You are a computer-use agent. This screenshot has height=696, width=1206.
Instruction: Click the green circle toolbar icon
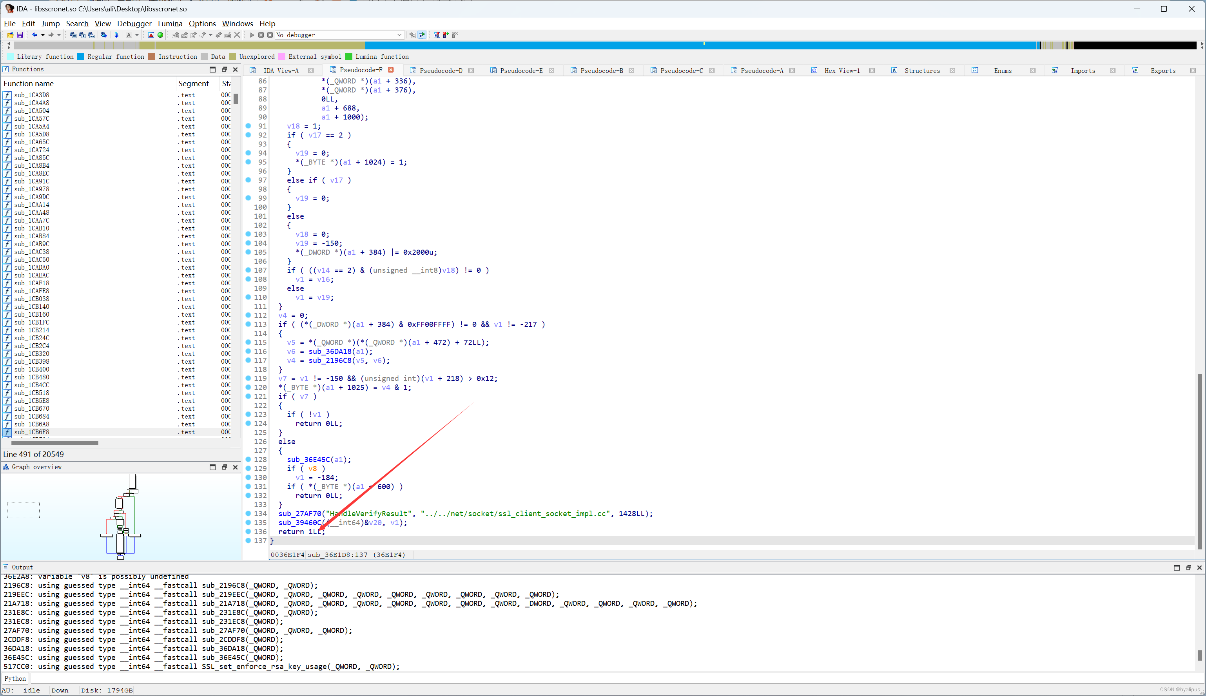tap(161, 35)
